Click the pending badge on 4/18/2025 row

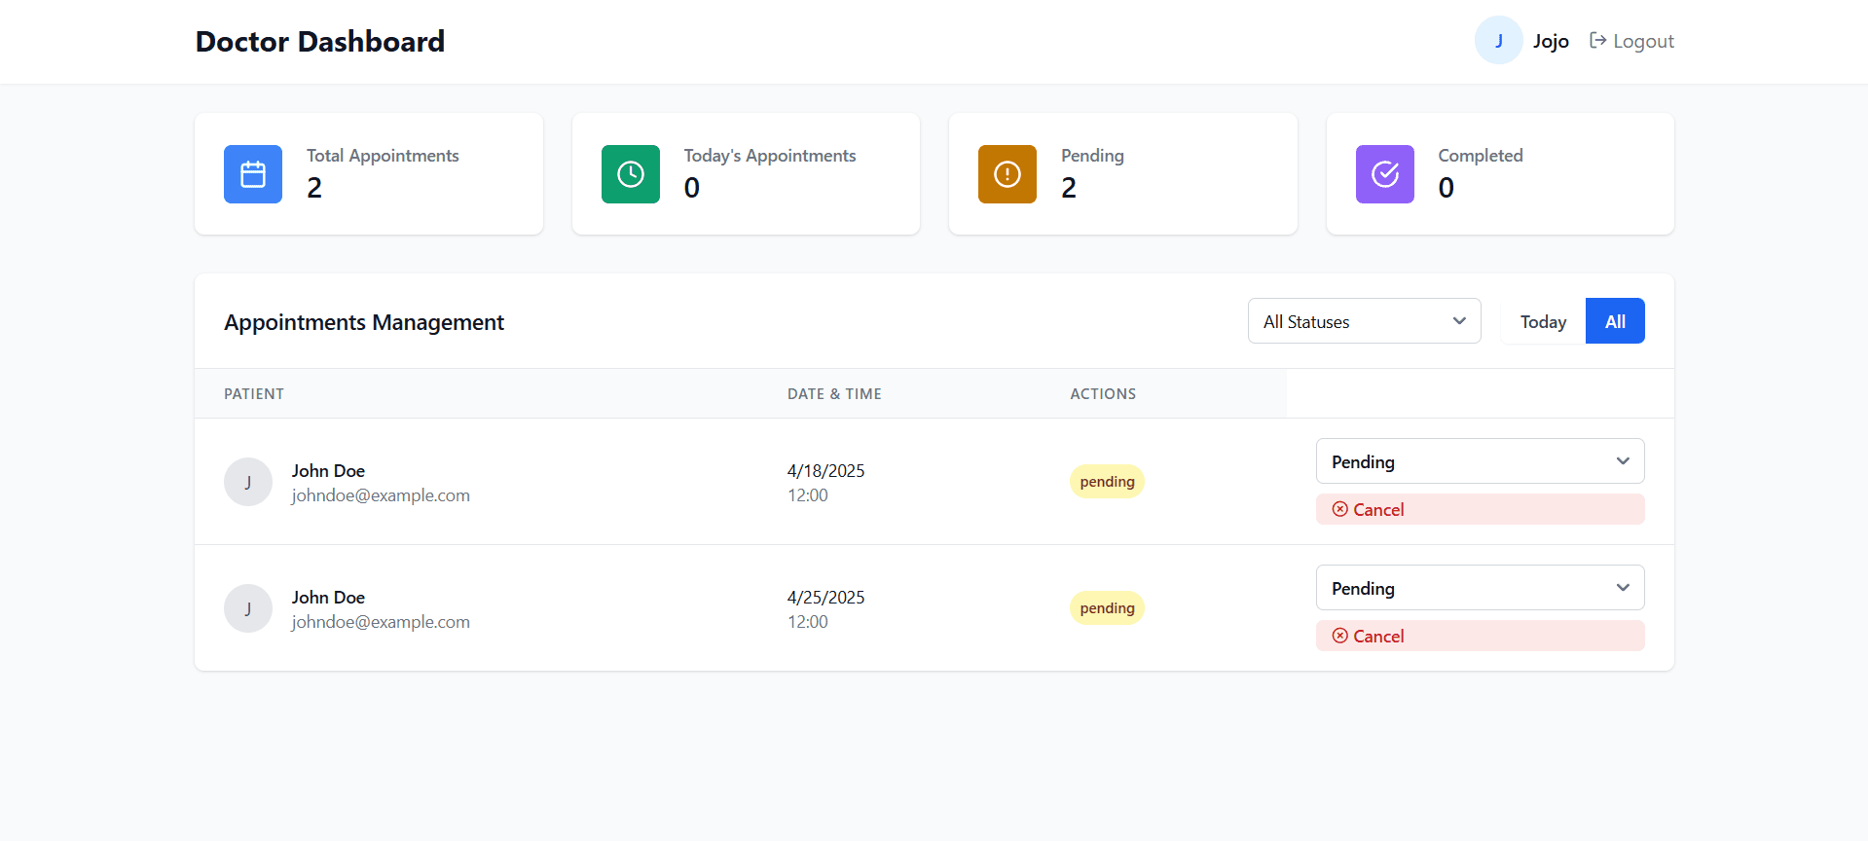pos(1107,482)
